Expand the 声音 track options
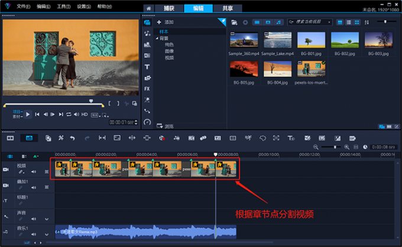This screenshot has height=247, width=402. pyautogui.click(x=47, y=219)
